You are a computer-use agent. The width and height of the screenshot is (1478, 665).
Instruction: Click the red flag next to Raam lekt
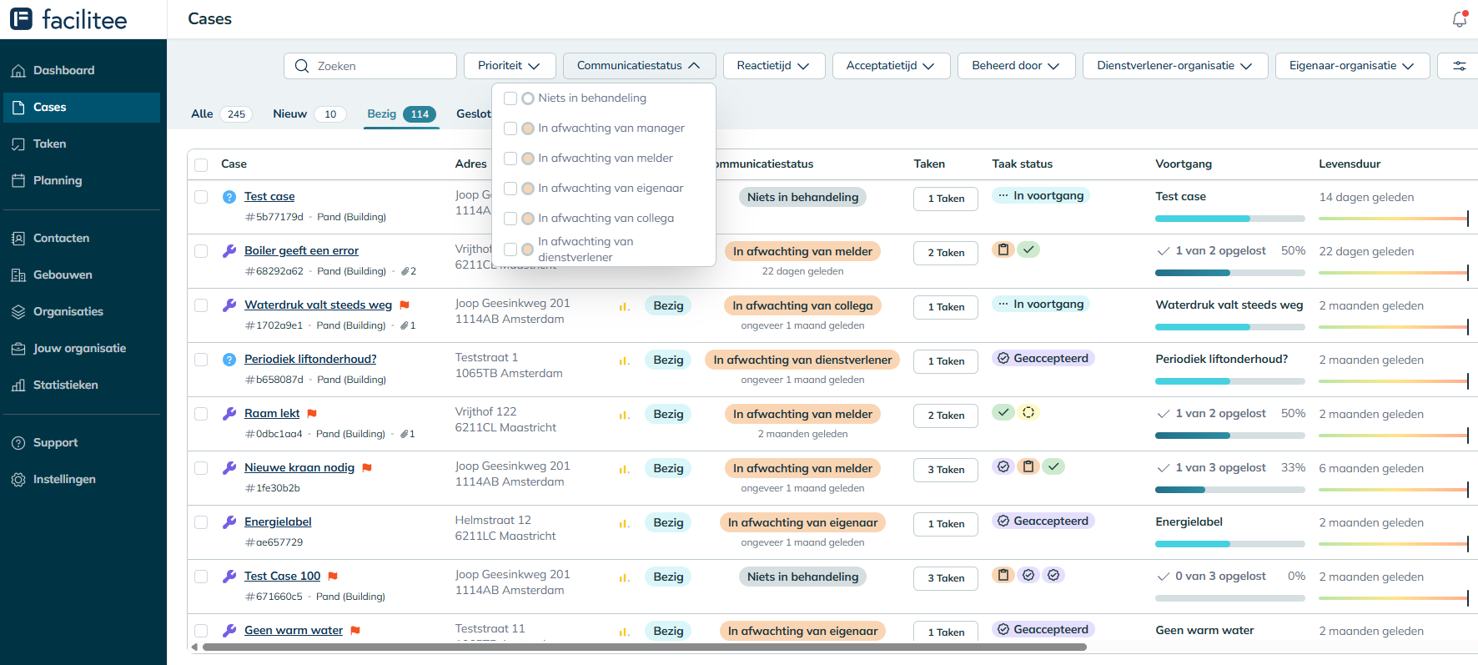coord(312,414)
